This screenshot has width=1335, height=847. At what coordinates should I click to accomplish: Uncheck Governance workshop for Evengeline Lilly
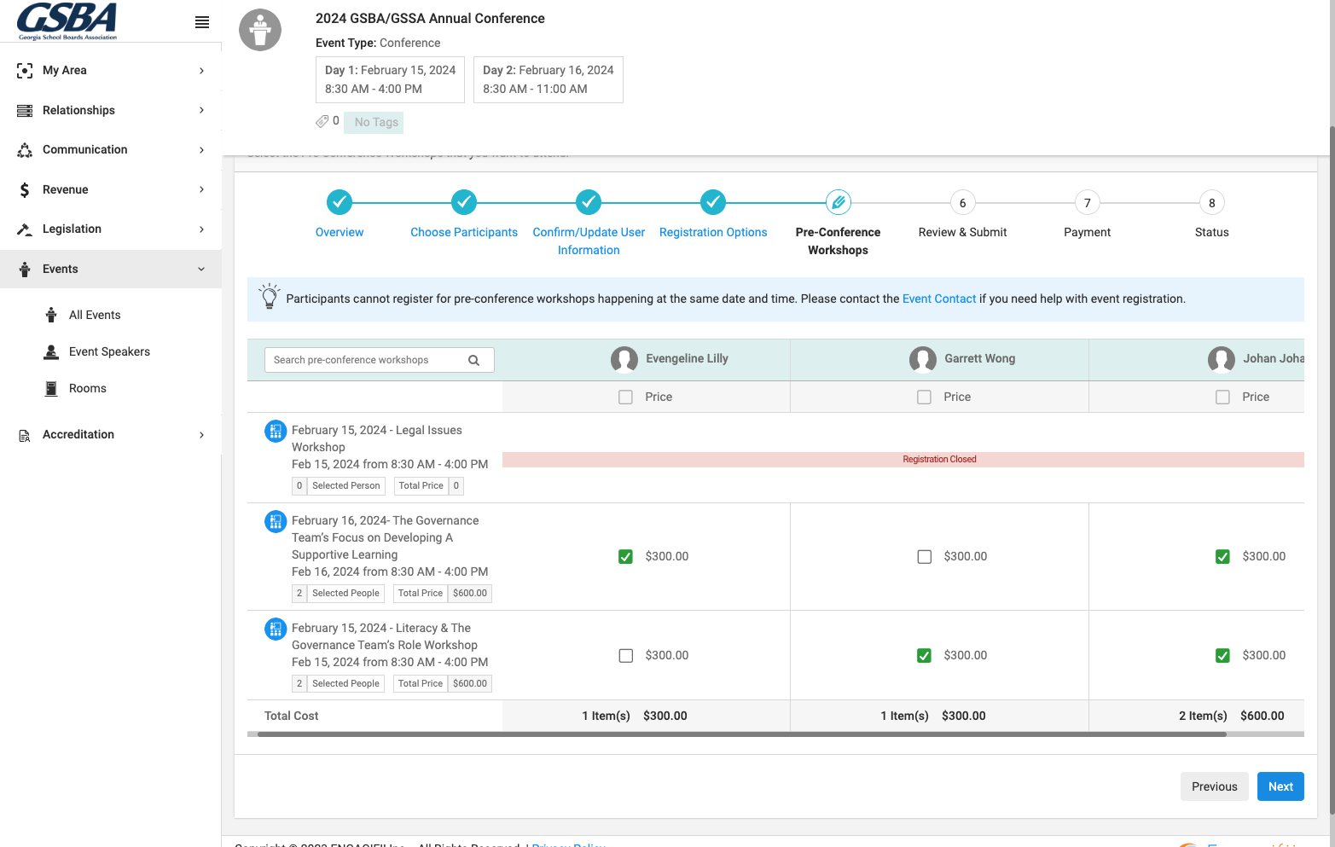[626, 557]
